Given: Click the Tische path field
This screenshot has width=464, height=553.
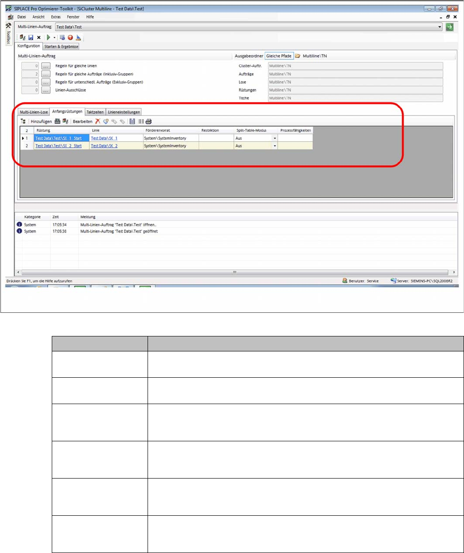Looking at the screenshot, I should click(x=355, y=98).
